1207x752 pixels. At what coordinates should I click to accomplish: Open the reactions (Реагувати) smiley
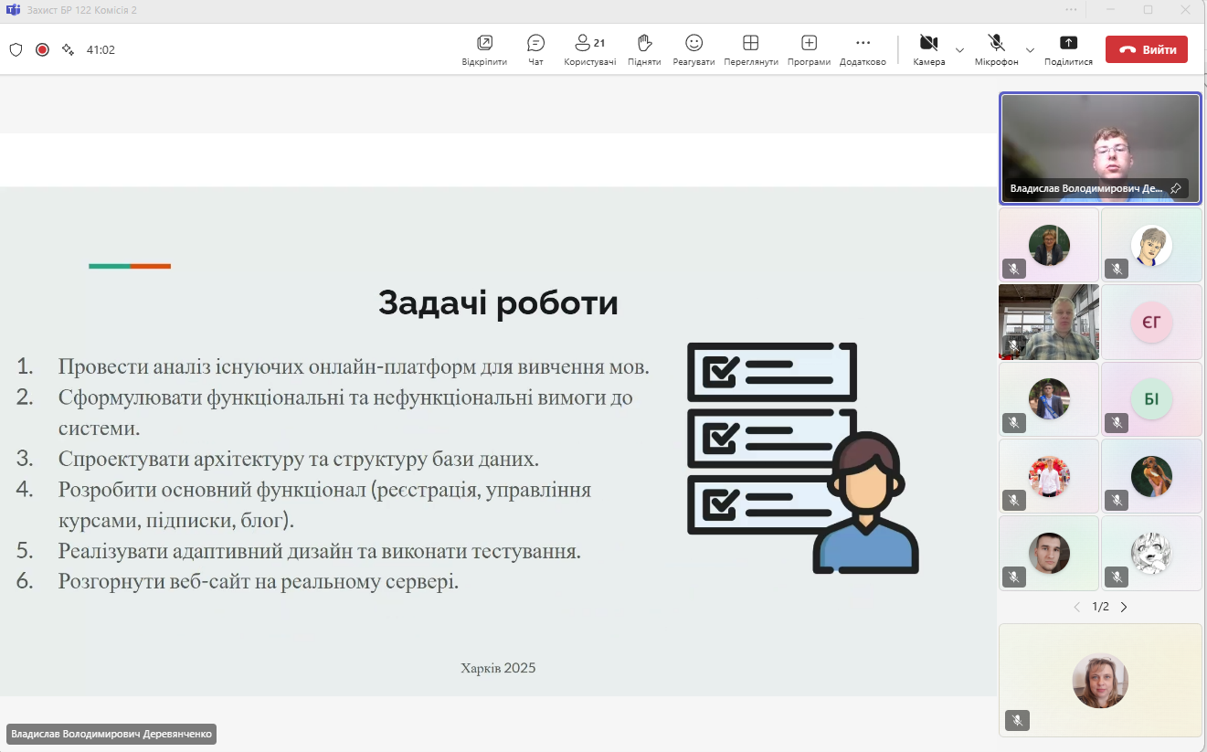pyautogui.click(x=693, y=49)
